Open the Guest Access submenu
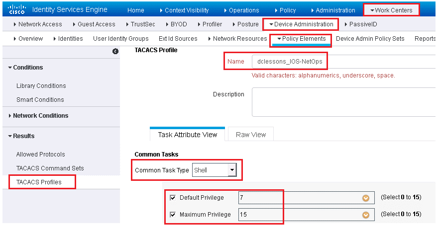This screenshot has width=437, height=233. (94, 24)
